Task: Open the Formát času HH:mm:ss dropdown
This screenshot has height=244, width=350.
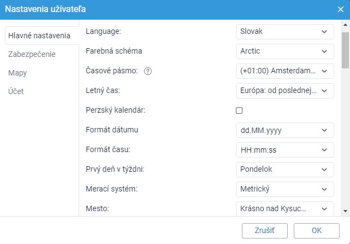Action: click(x=285, y=149)
